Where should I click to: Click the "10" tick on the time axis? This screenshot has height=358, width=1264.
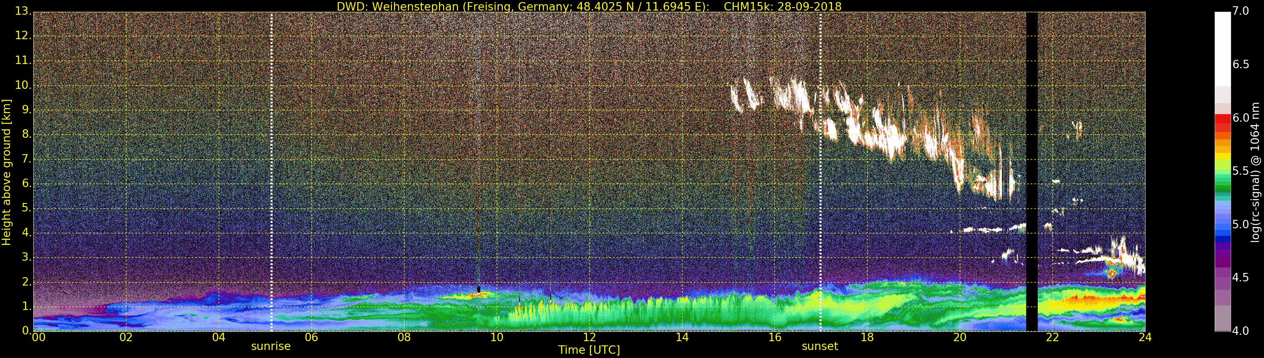click(x=497, y=337)
